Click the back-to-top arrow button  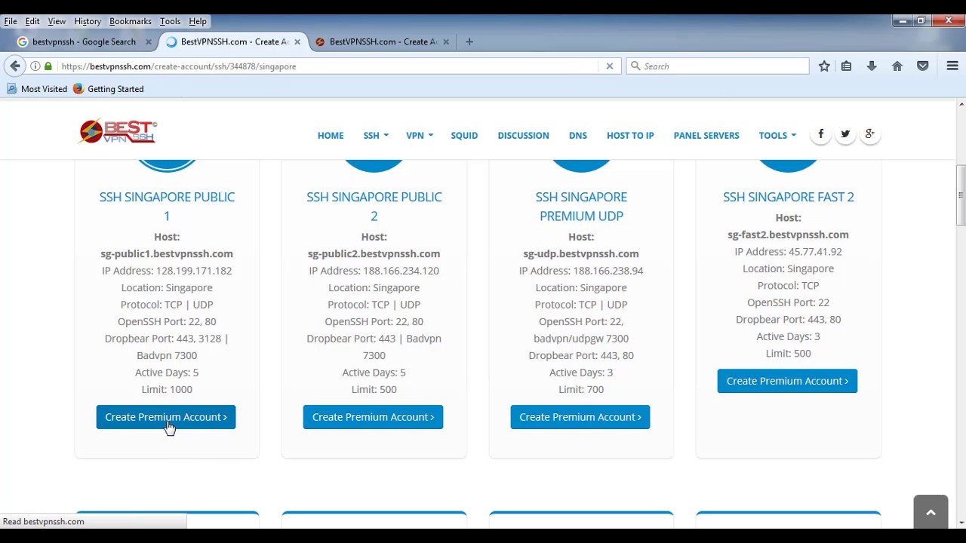(931, 513)
